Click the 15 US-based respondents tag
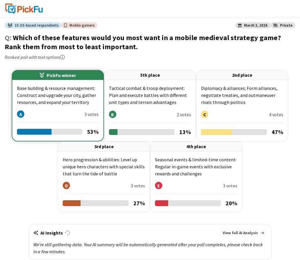 coord(33,25)
